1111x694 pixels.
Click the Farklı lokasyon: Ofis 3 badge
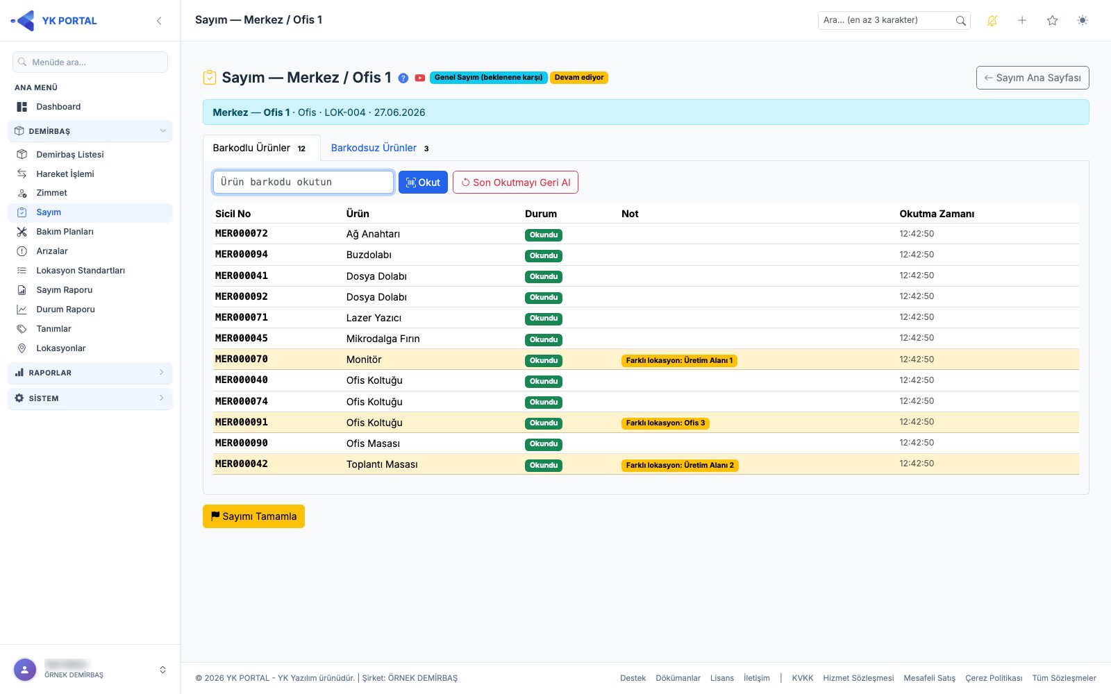[x=665, y=423]
